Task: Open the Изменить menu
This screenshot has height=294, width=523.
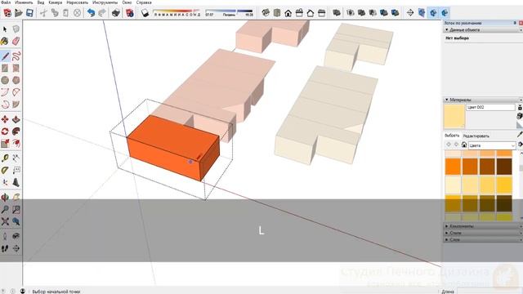Action: pyautogui.click(x=24, y=2)
